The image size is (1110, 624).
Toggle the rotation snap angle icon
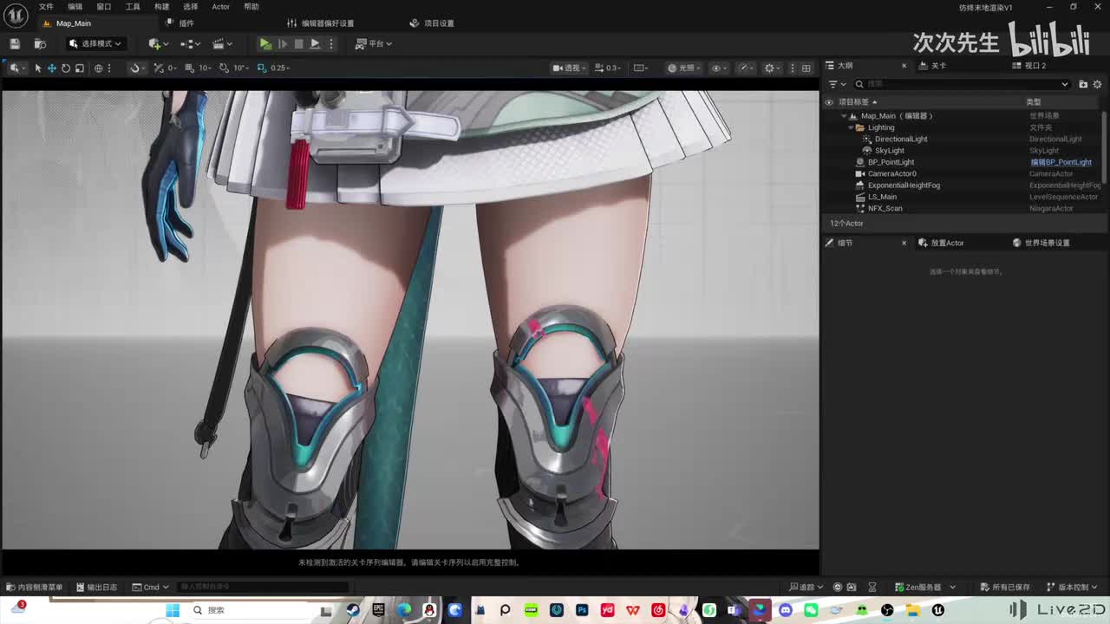[x=224, y=68]
